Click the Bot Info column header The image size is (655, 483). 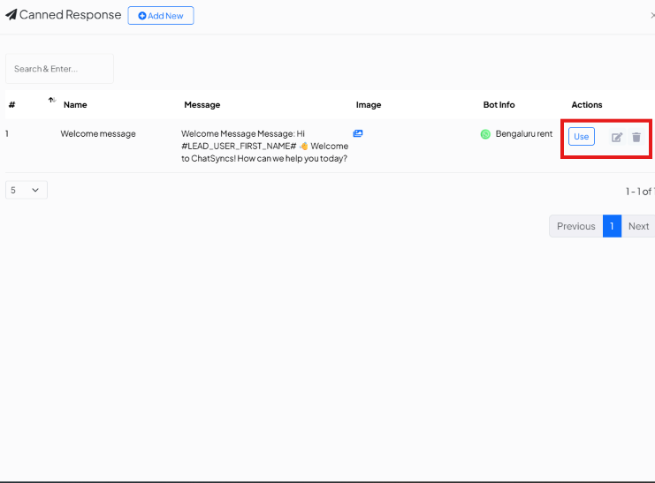point(499,105)
